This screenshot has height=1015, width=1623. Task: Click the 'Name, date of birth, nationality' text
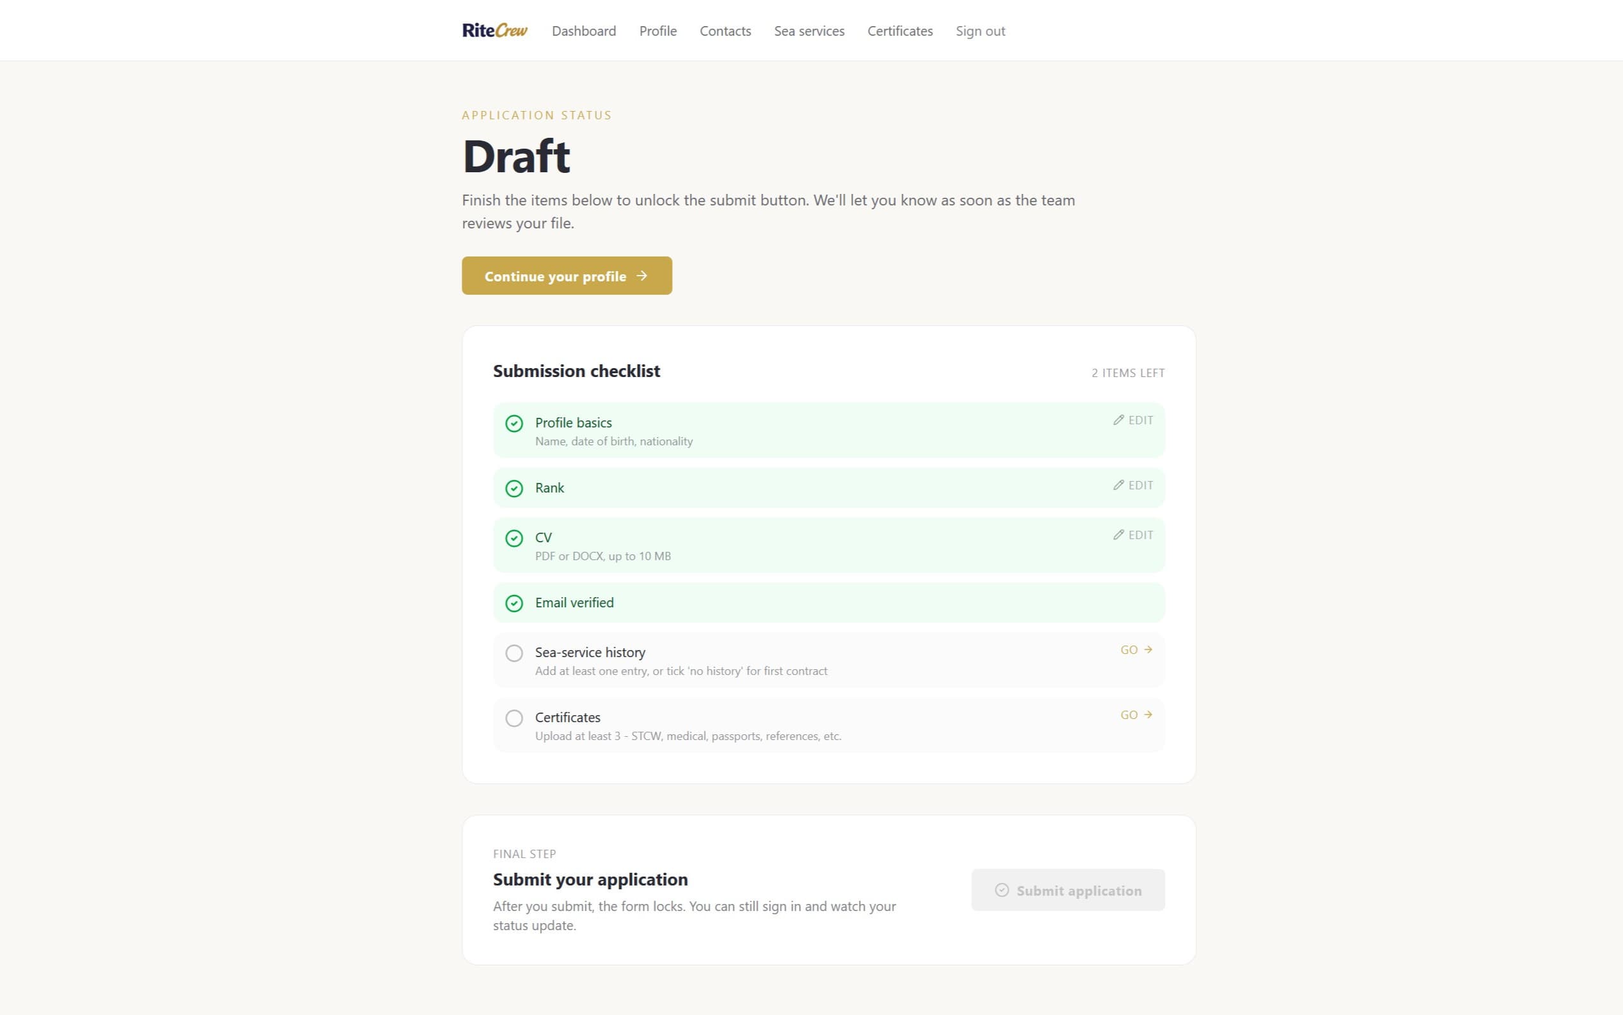coord(613,441)
